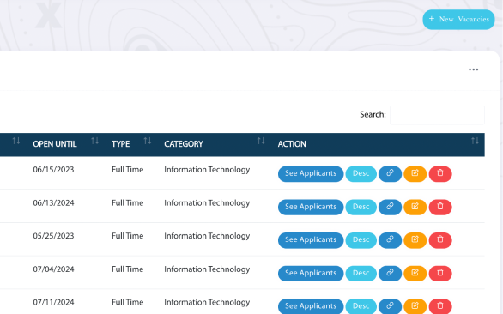The image size is (503, 314).
Task: Open the three-dot options menu
Action: tap(473, 69)
